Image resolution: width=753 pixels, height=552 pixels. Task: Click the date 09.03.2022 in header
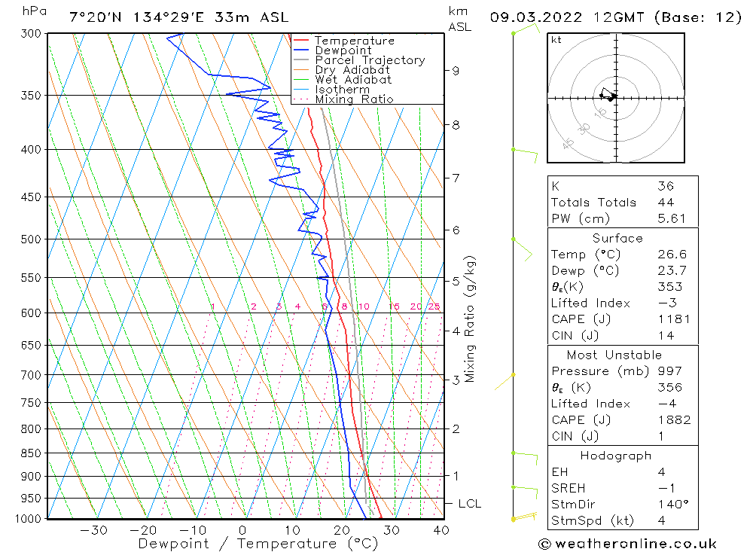pos(536,17)
